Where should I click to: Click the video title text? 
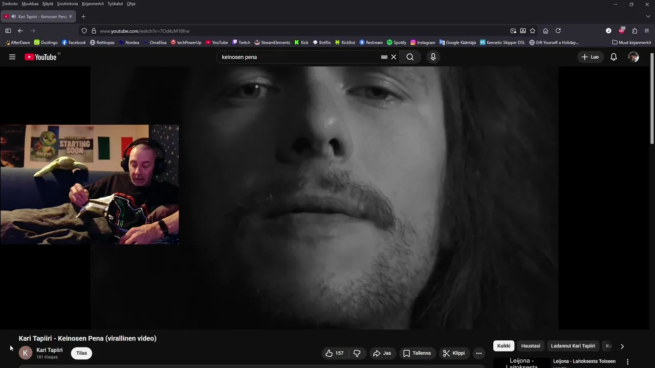click(88, 338)
